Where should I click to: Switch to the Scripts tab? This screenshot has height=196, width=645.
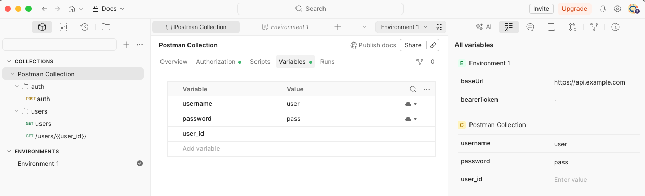click(260, 62)
